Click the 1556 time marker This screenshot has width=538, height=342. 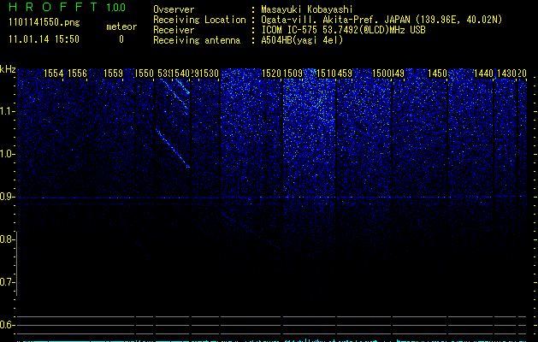(77, 74)
